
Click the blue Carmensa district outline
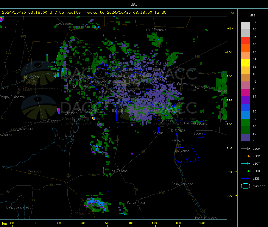(186, 155)
